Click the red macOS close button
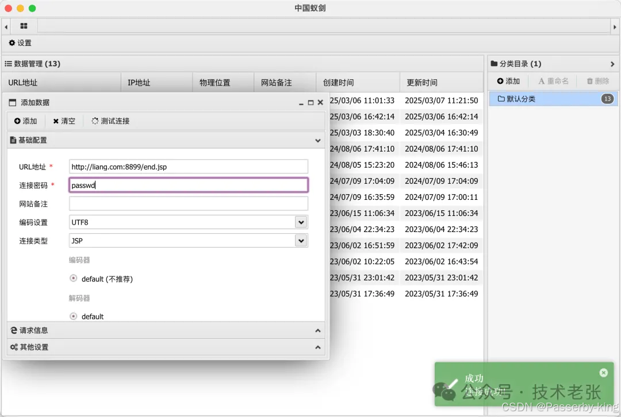 pyautogui.click(x=8, y=8)
